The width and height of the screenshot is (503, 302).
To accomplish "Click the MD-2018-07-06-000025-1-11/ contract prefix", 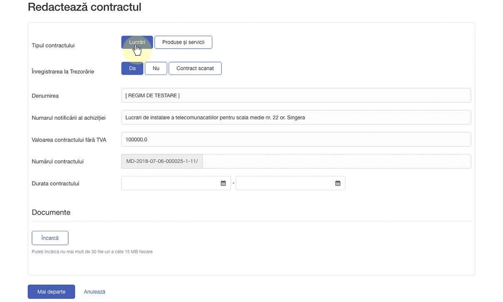I will [x=162, y=161].
